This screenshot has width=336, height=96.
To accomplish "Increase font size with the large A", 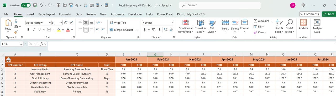I will coord(66,23).
